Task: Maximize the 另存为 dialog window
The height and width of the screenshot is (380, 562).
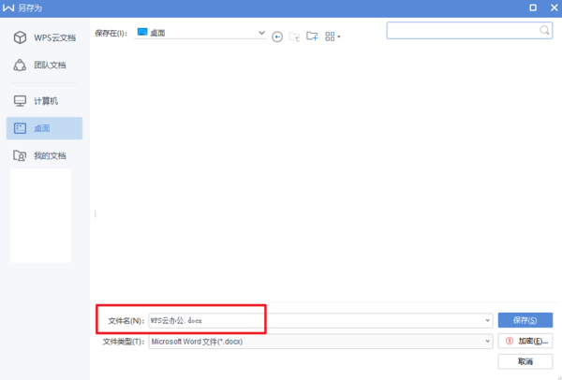Action: (x=533, y=7)
